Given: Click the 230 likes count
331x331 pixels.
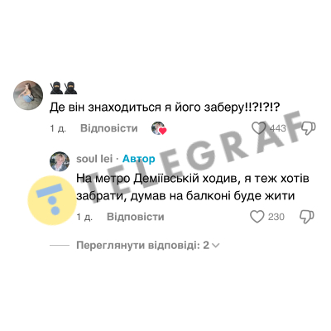Looking at the screenshot, I should (276, 217).
